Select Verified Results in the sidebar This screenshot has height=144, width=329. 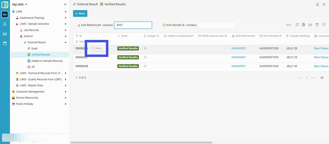click(x=40, y=55)
